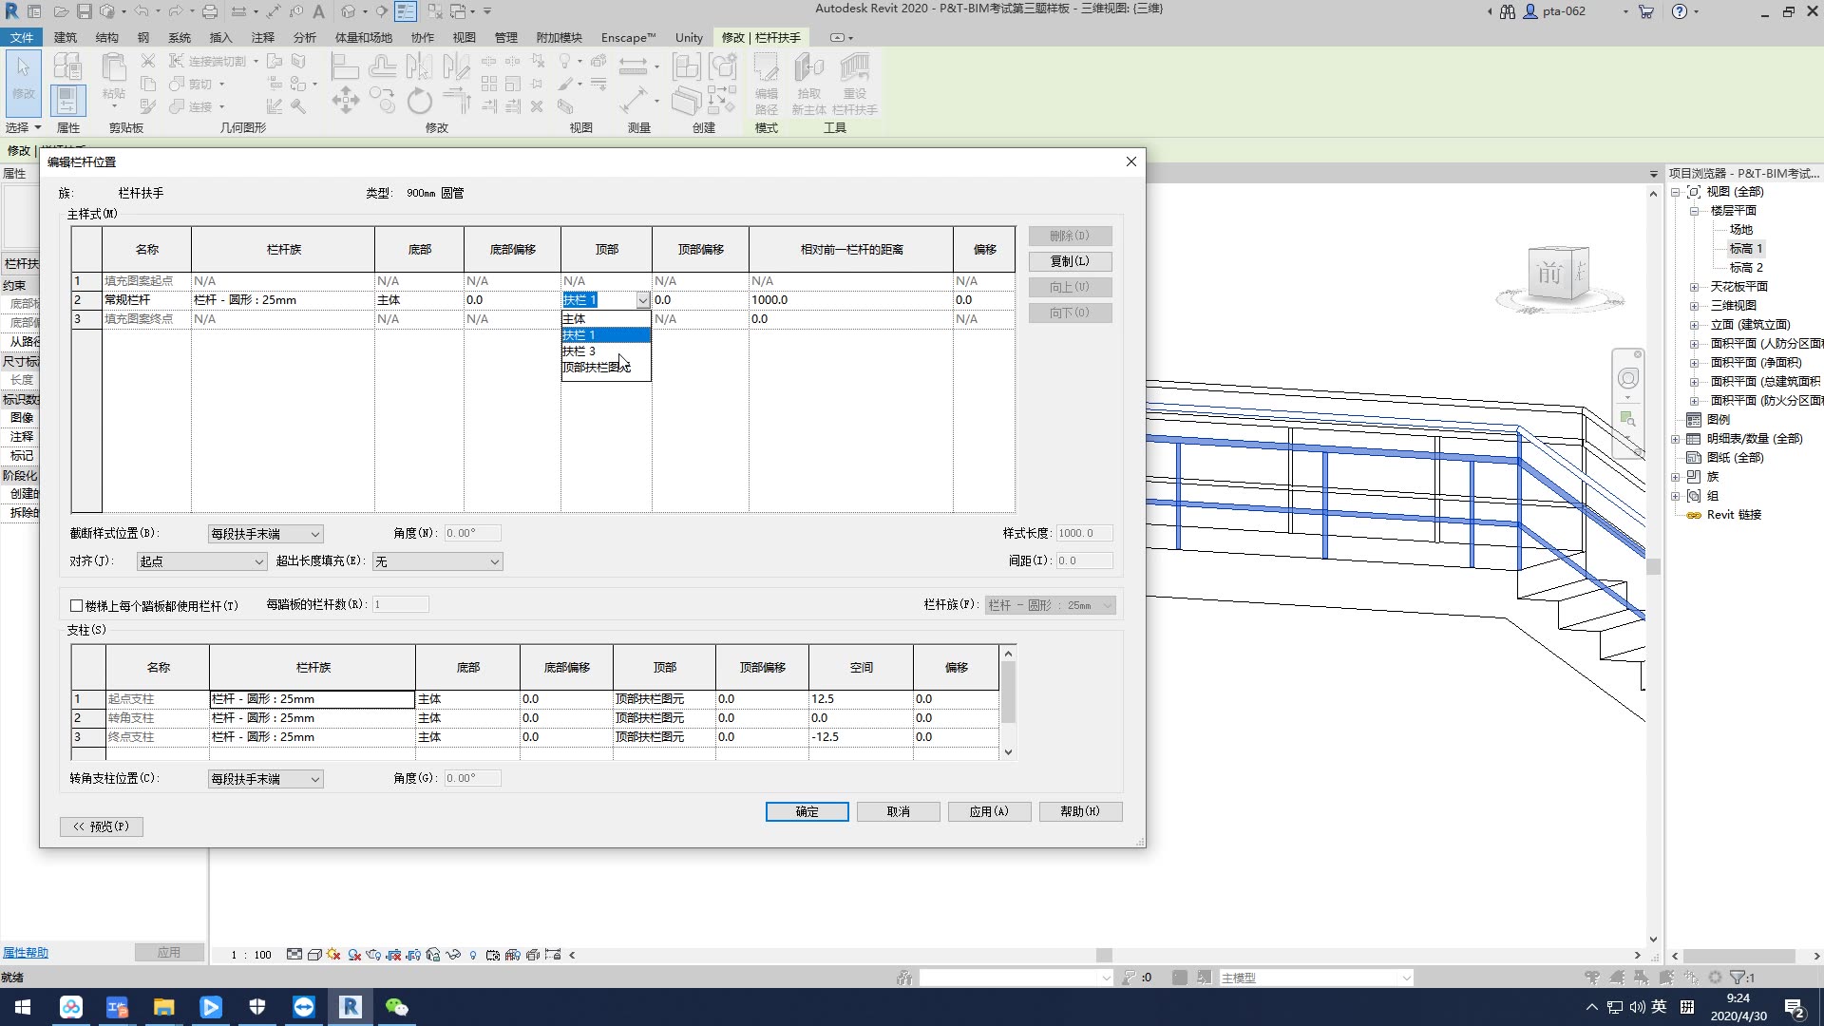Viewport: 1824px width, 1026px height.
Task: Click the ViewCube front face
Action: (1549, 275)
